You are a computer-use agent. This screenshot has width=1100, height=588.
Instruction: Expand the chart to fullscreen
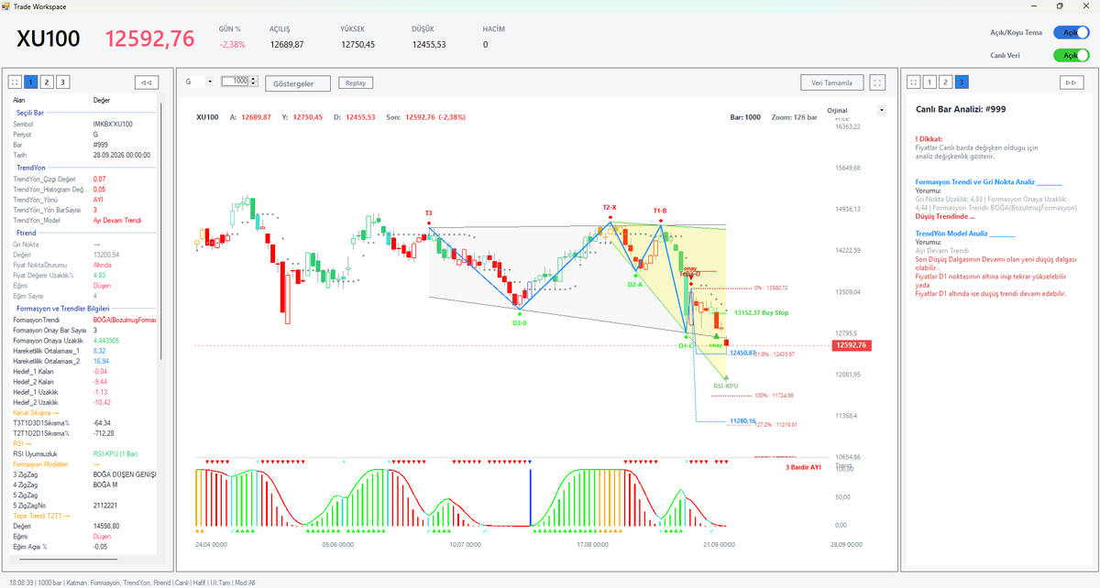tap(878, 82)
